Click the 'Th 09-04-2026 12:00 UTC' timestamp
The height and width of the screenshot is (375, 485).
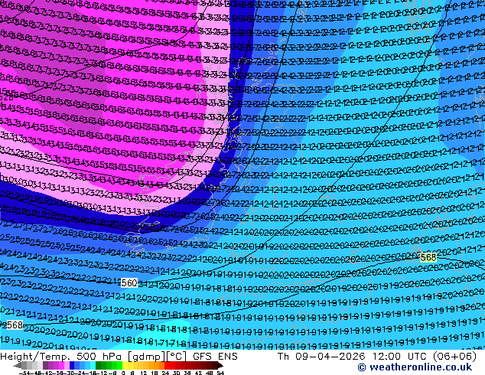click(x=353, y=356)
